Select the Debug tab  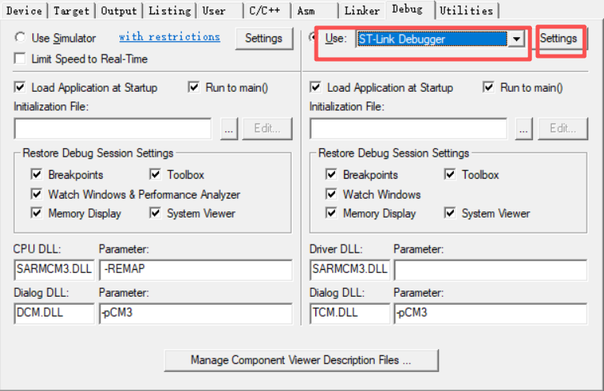coord(410,9)
